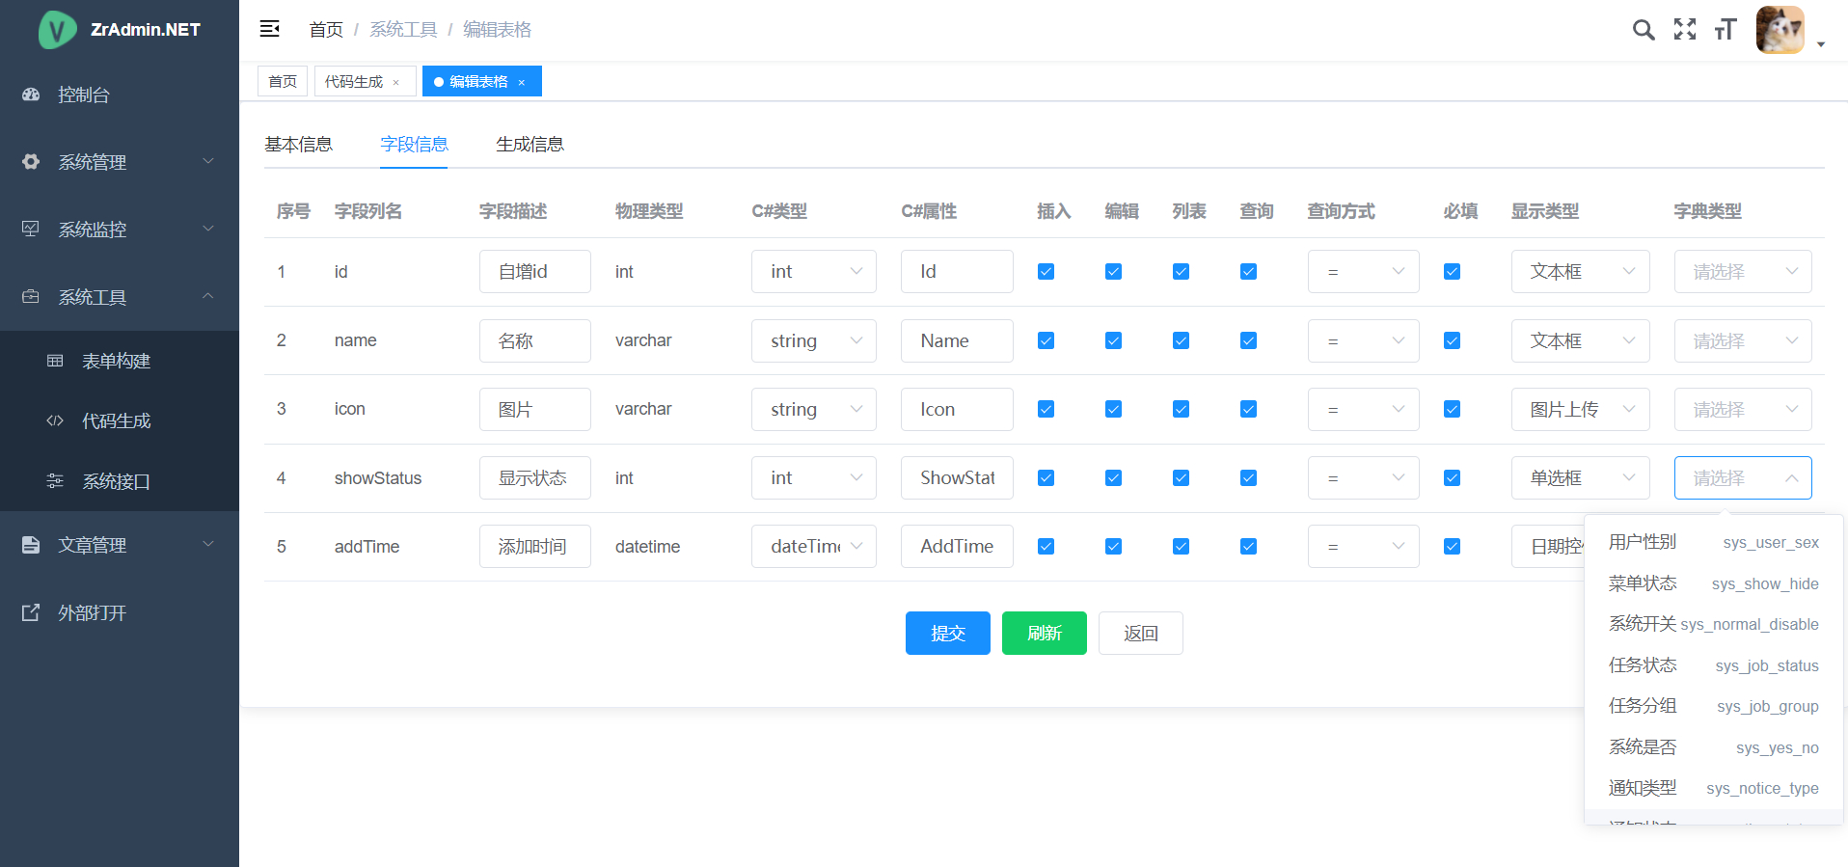This screenshot has width=1848, height=867.
Task: Close the 代码生成 tab
Action: [396, 83]
